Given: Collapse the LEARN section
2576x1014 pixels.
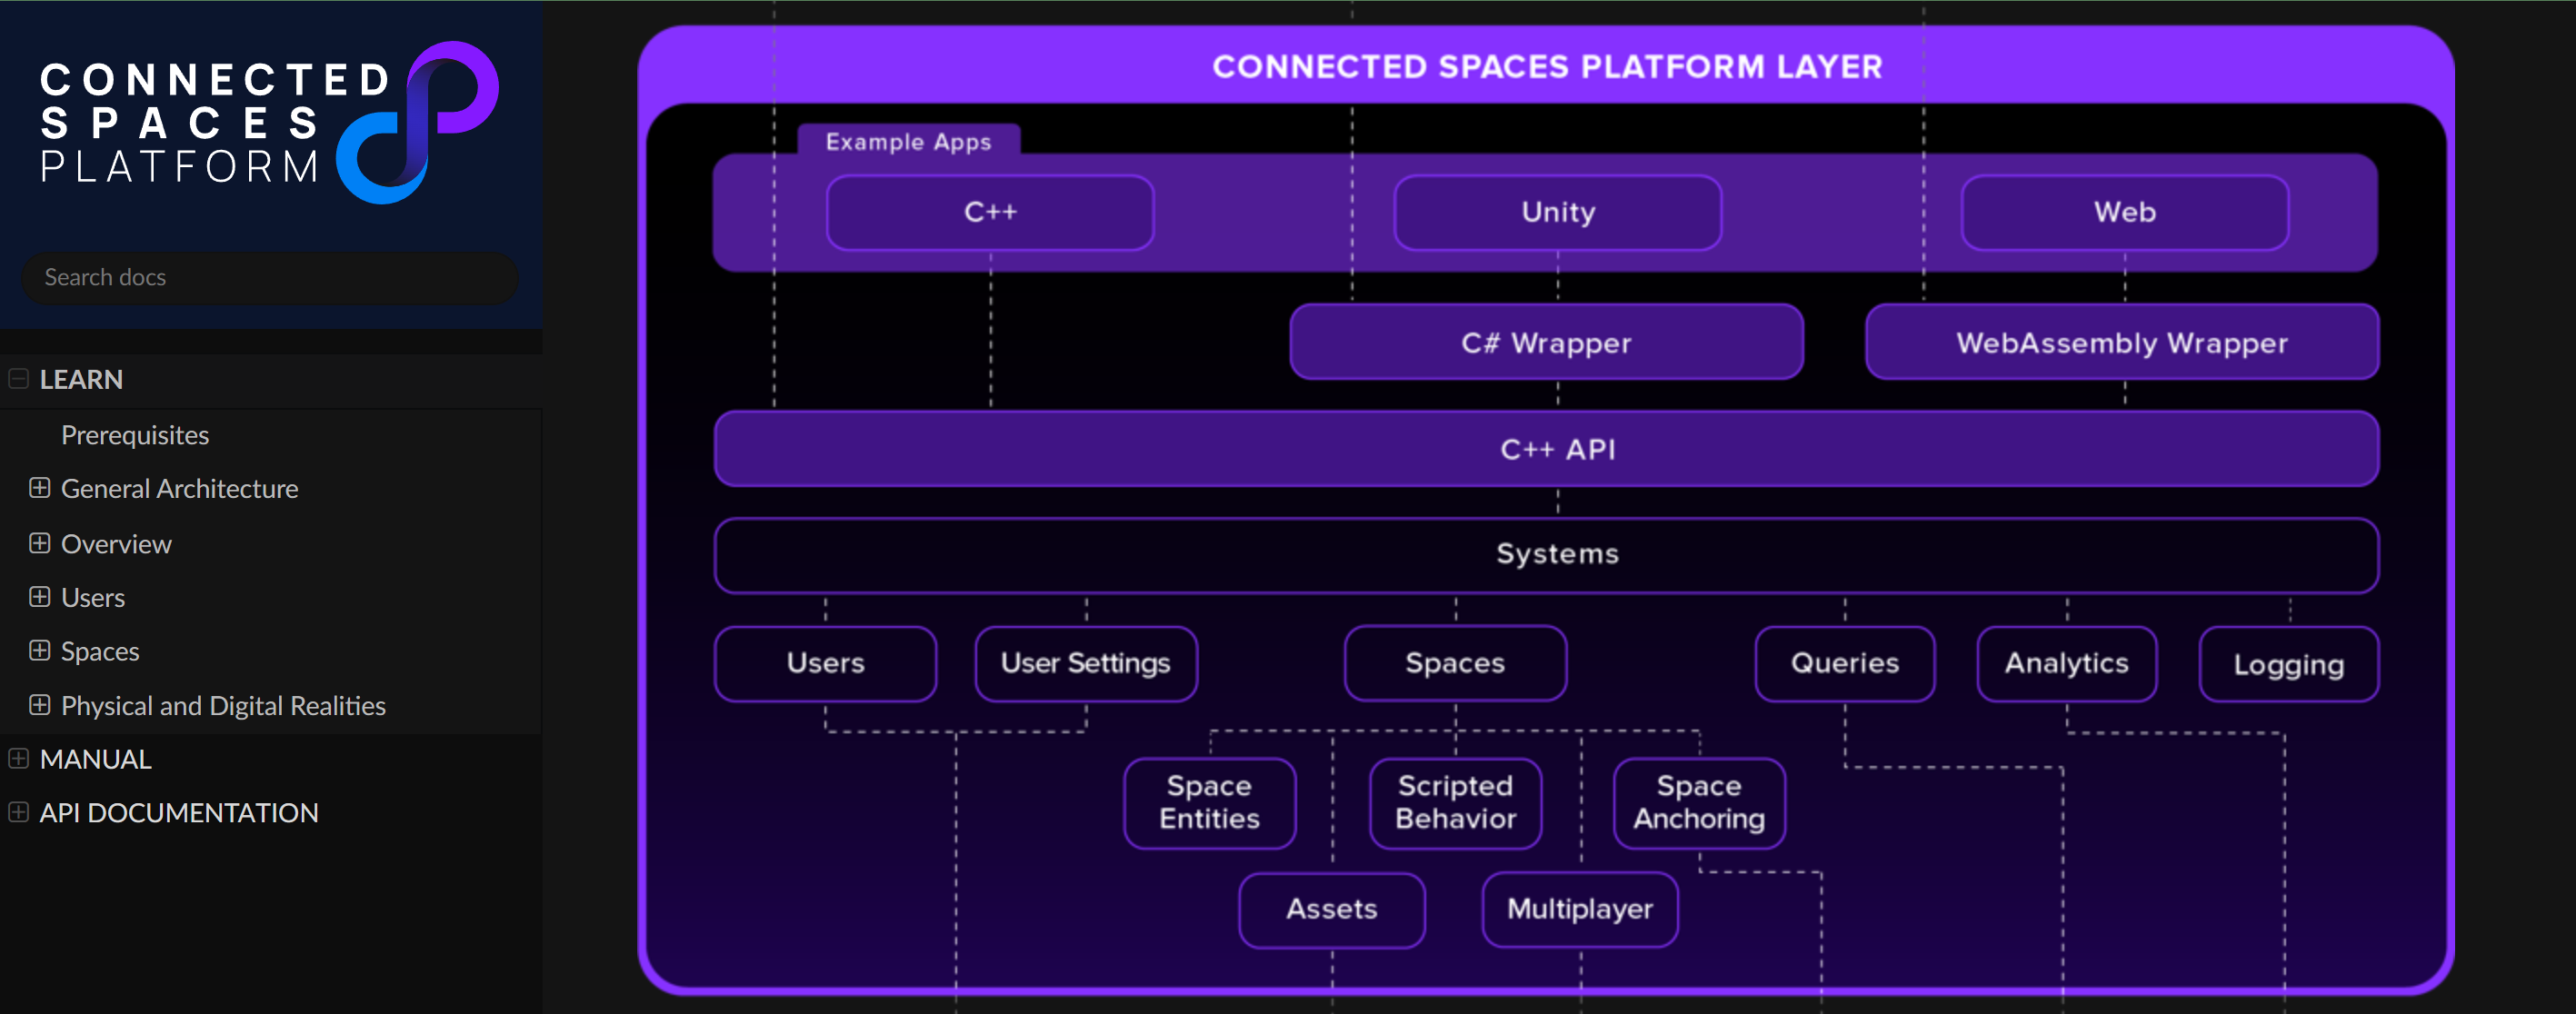Looking at the screenshot, I should pos(18,379).
